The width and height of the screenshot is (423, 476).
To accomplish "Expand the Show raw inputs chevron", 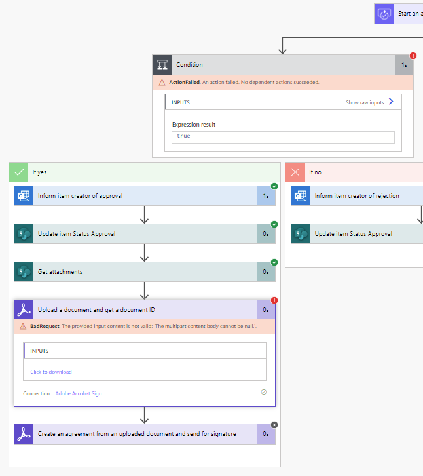I will pos(391,102).
